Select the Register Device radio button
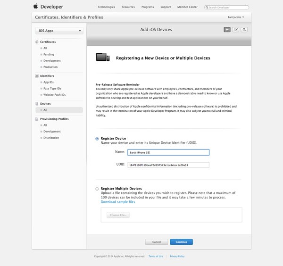The image size is (283, 266). point(97,139)
